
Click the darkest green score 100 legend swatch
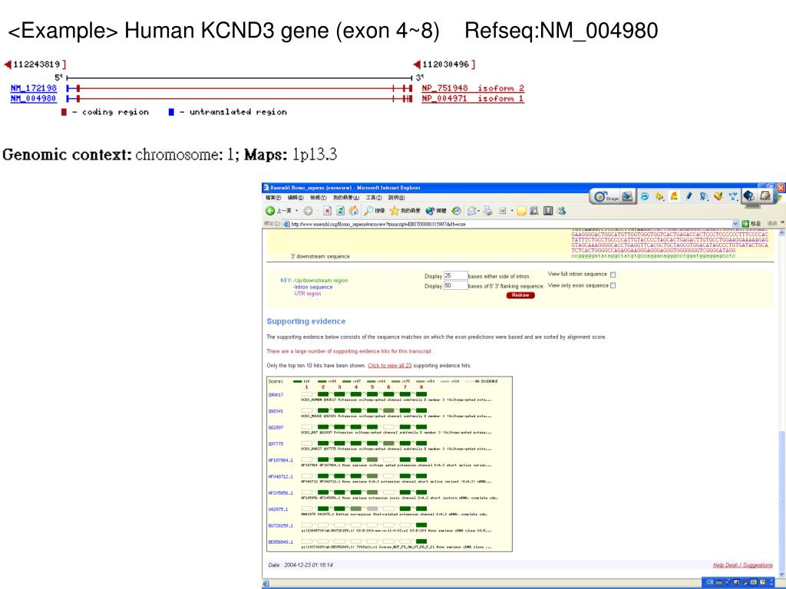[297, 382]
